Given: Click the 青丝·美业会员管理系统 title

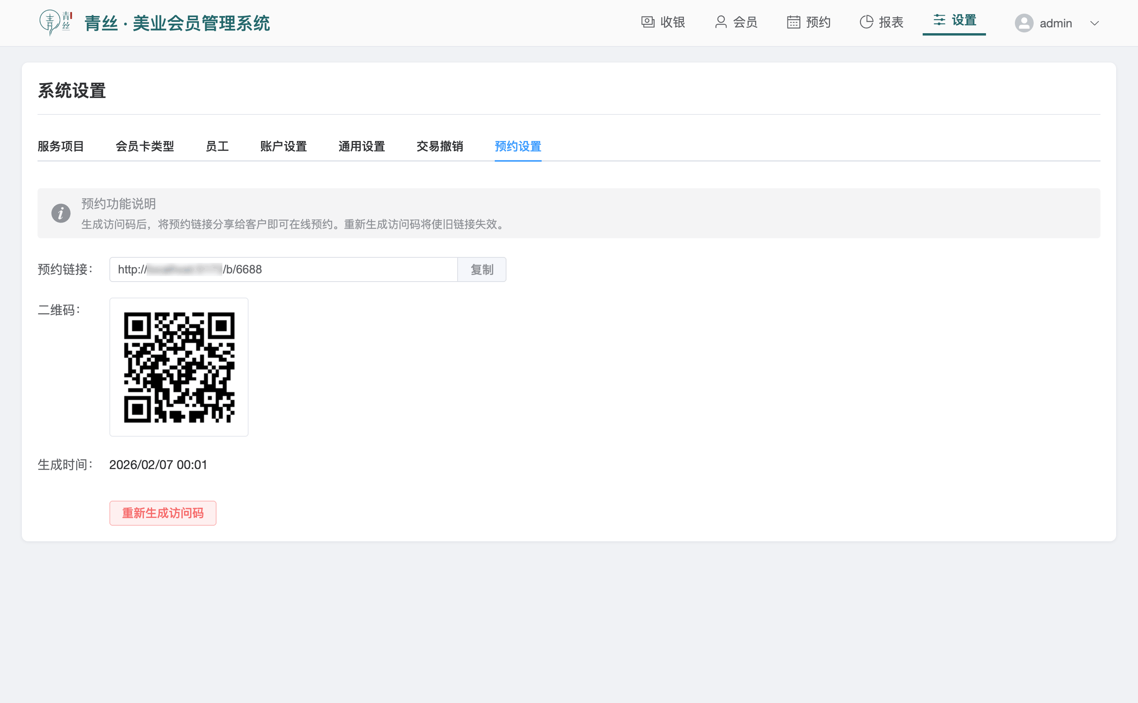Looking at the screenshot, I should pos(177,23).
